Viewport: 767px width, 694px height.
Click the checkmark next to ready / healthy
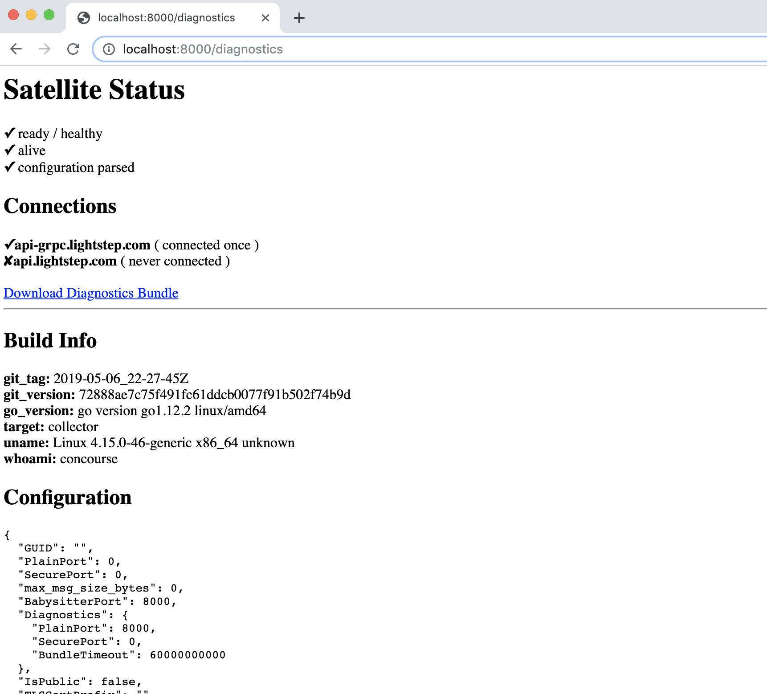point(10,133)
